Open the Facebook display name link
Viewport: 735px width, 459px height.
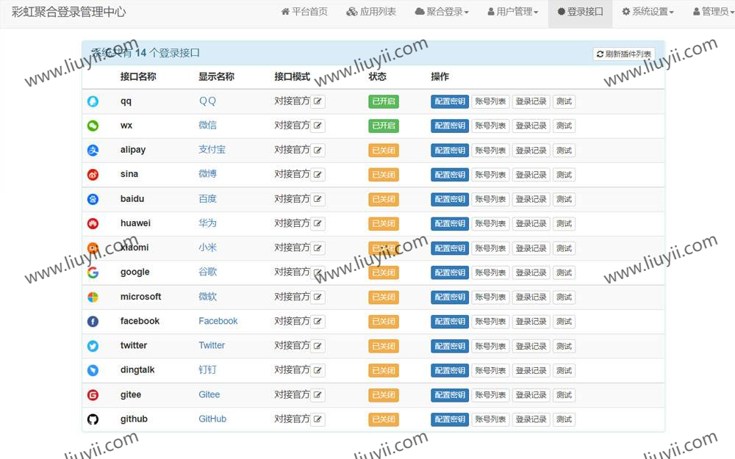point(218,321)
